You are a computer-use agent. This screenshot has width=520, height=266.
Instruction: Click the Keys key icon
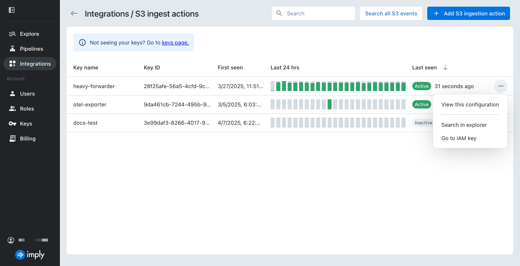(x=12, y=123)
